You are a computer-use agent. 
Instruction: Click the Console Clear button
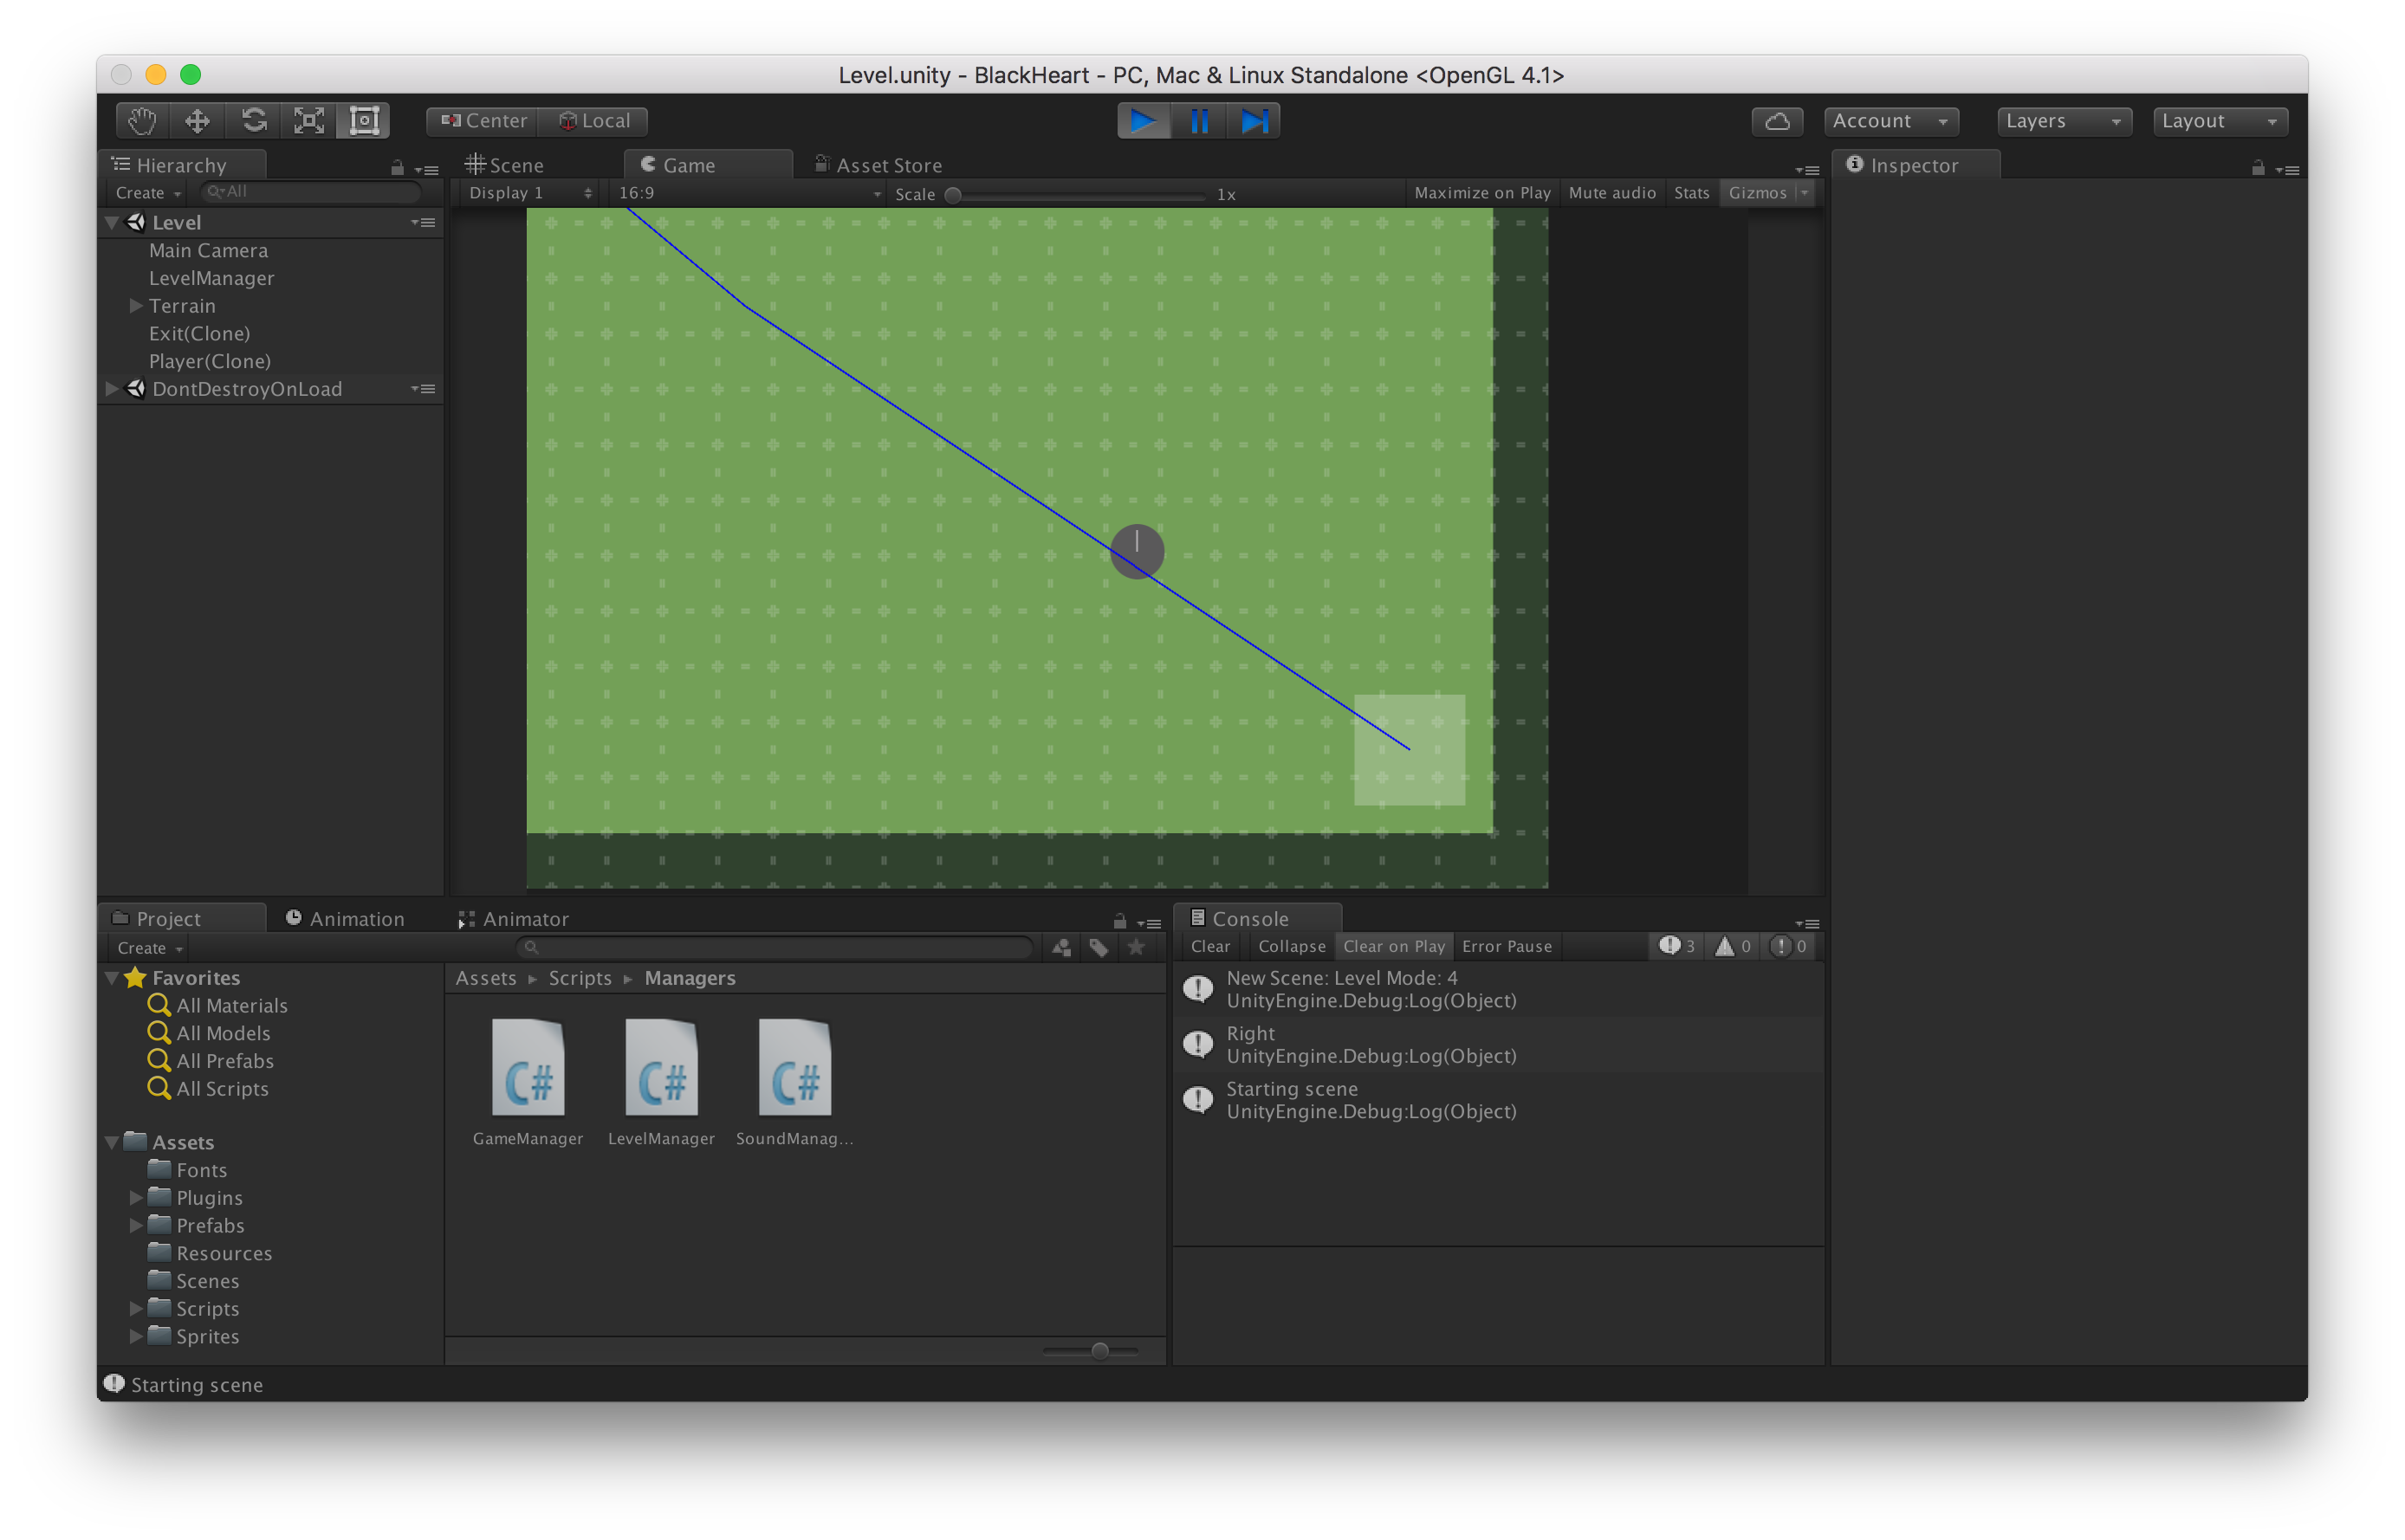point(1210,946)
